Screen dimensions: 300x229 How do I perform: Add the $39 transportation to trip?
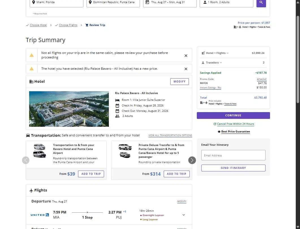coord(91,174)
